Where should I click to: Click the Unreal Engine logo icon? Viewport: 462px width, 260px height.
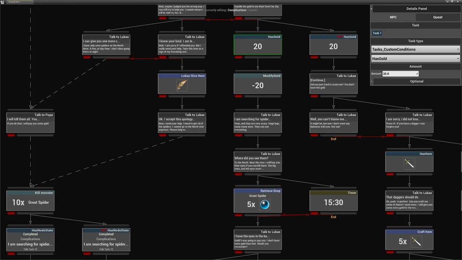(x=3, y=2)
